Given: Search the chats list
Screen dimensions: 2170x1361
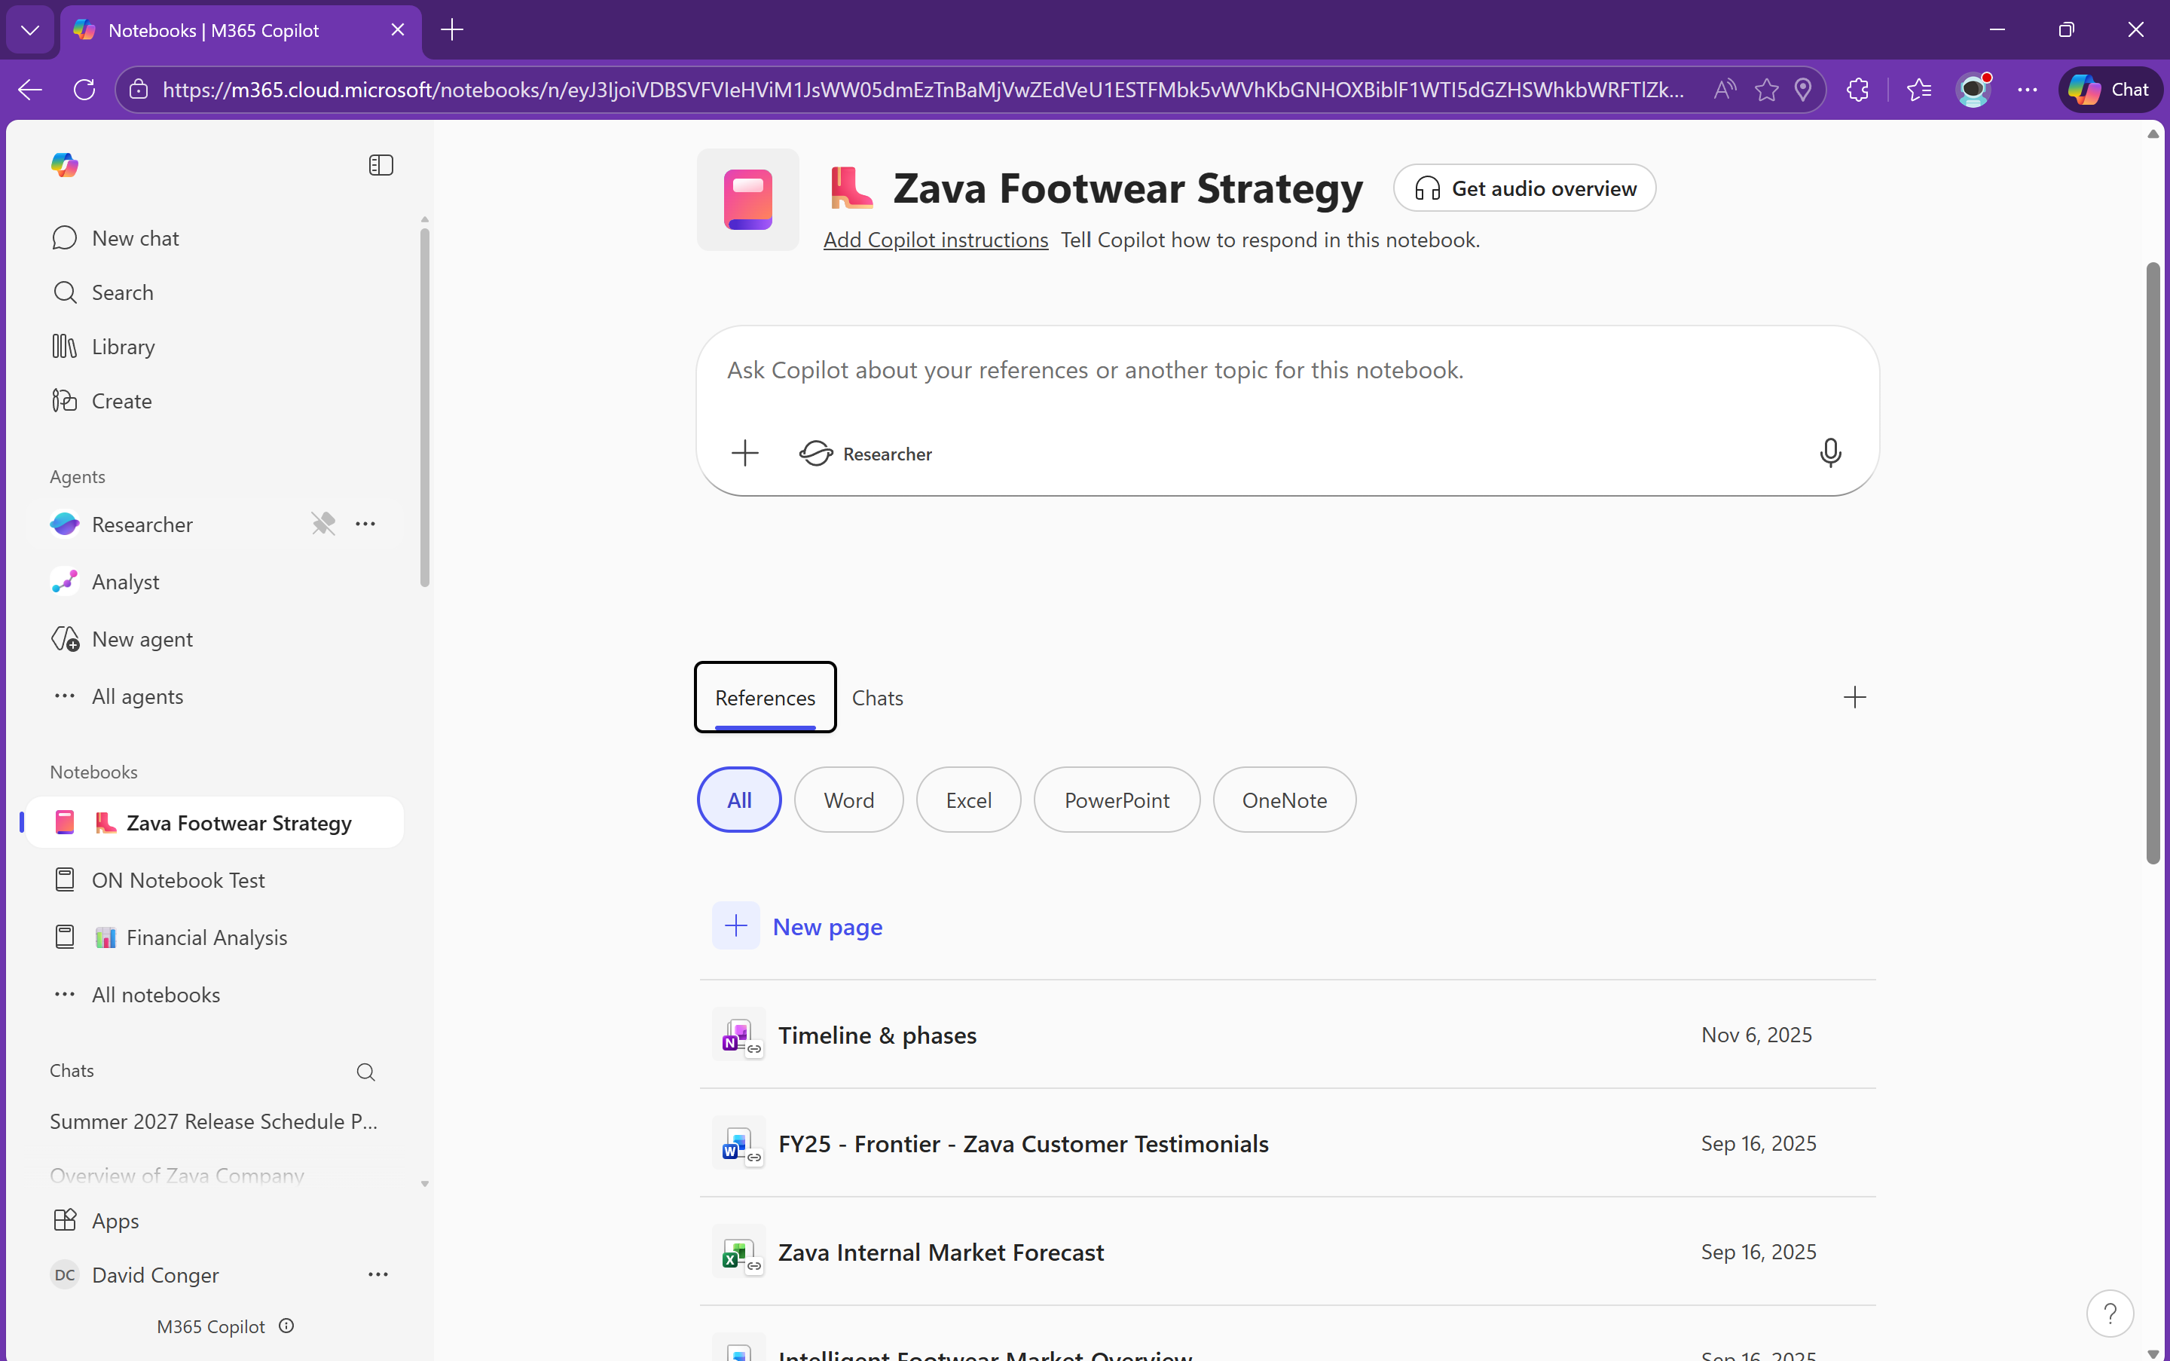Looking at the screenshot, I should click(x=365, y=1071).
